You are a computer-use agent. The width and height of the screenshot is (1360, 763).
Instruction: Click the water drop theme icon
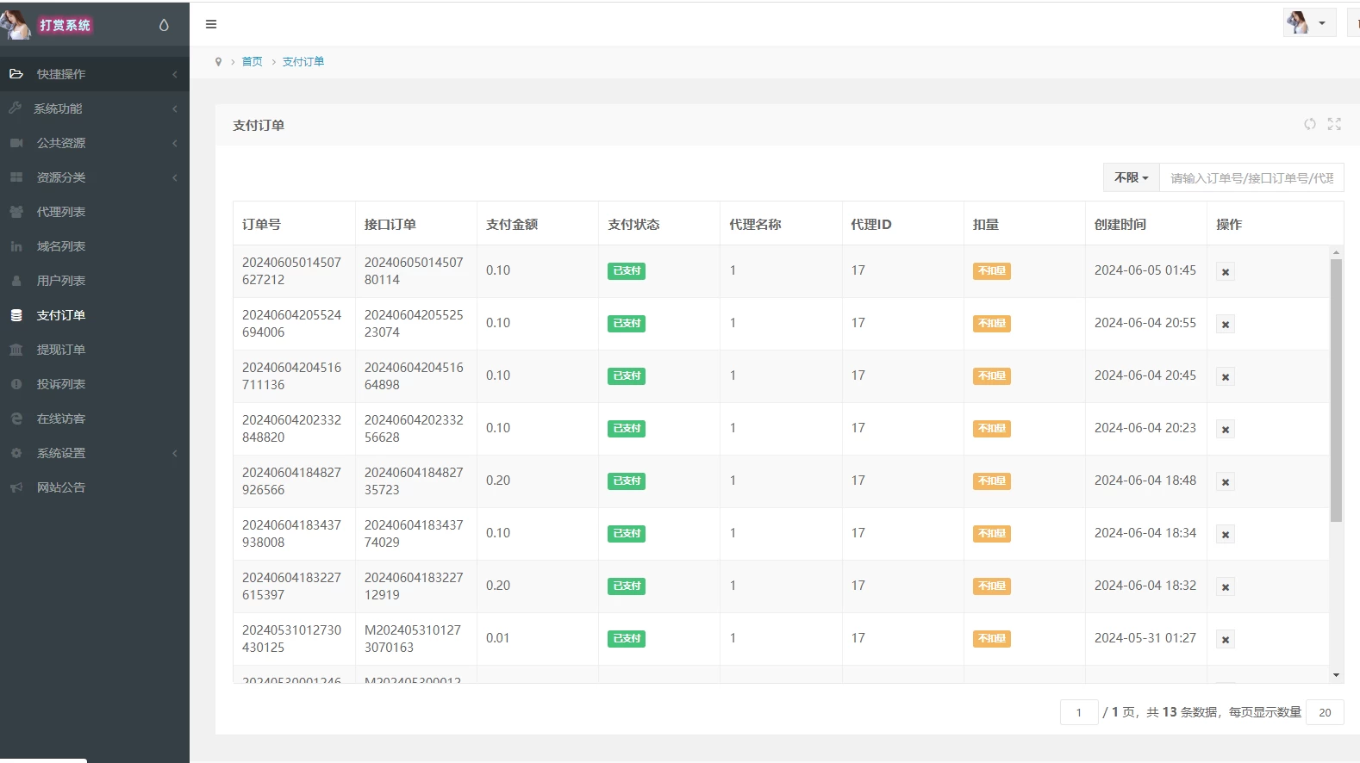164,25
